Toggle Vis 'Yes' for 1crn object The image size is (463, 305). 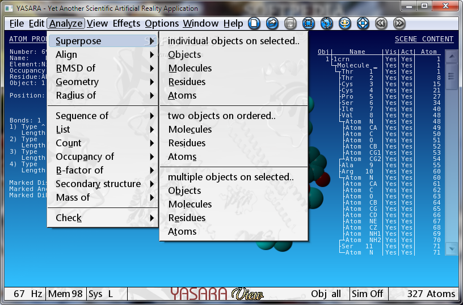click(390, 59)
